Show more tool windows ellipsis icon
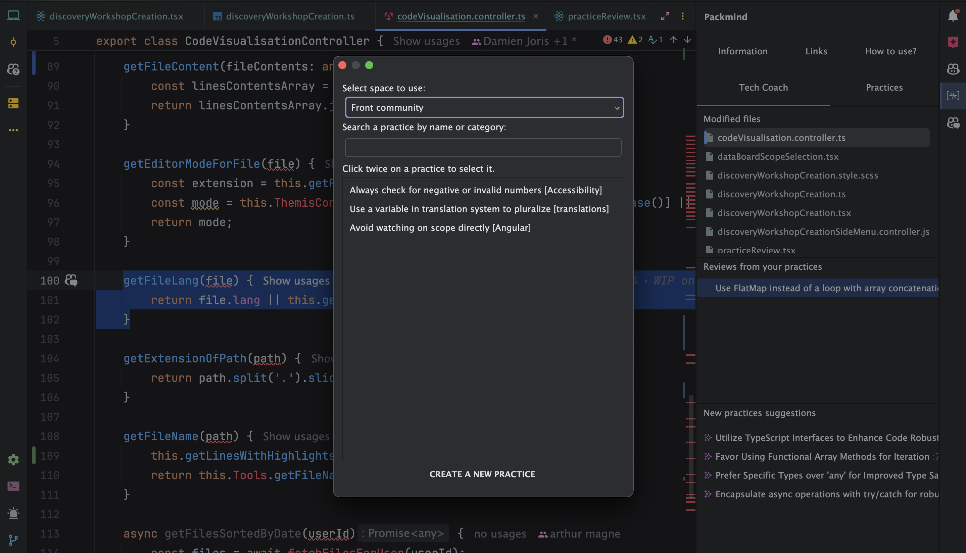 13,130
